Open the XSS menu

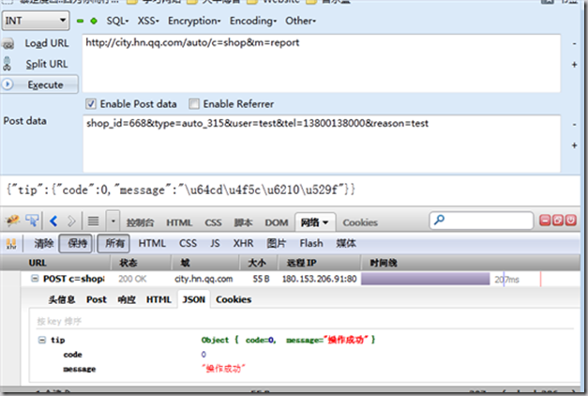pyautogui.click(x=148, y=21)
